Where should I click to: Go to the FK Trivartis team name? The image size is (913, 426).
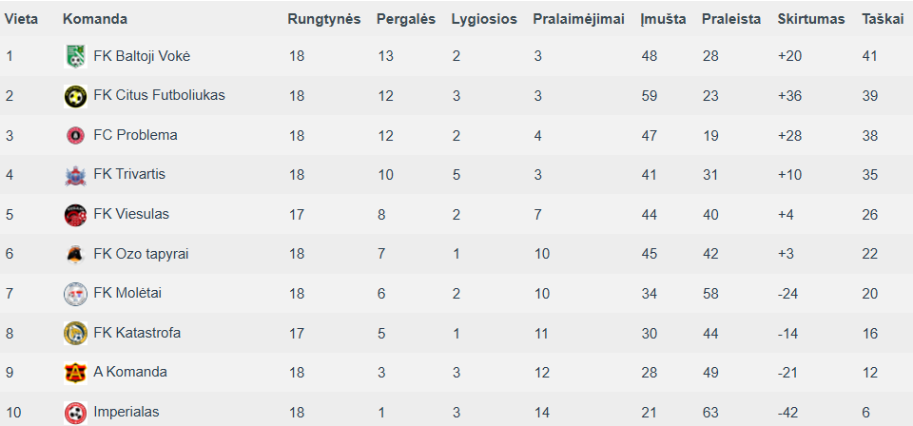tap(129, 174)
